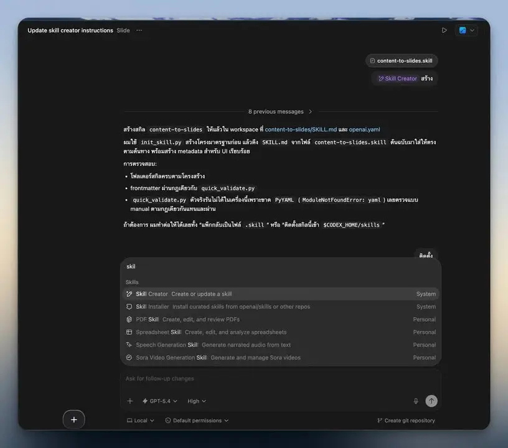Click the Skill Creator purple tag
This screenshot has width=508, height=448.
pos(398,78)
